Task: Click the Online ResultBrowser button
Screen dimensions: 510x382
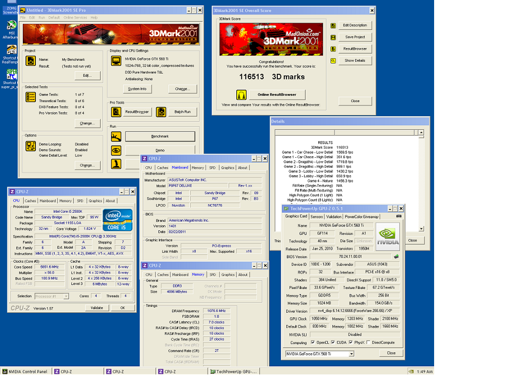Action: coord(277,95)
